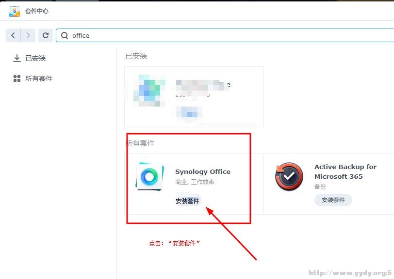
Task: Install Active Backup for Microsoft 365
Action: (333, 200)
